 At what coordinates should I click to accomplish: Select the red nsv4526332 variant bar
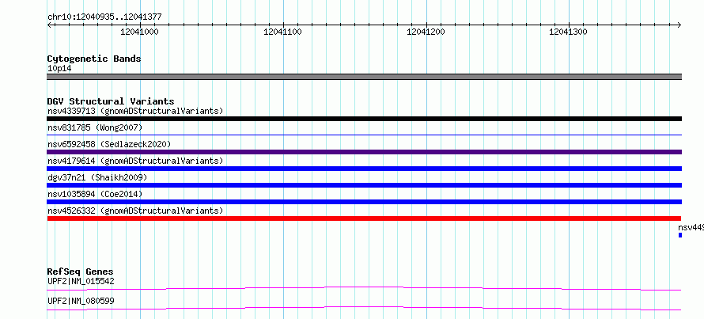365,218
